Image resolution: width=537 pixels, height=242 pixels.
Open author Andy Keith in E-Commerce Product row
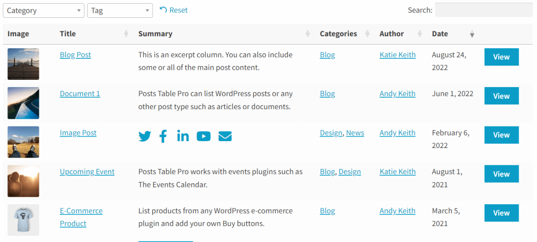[x=398, y=211]
